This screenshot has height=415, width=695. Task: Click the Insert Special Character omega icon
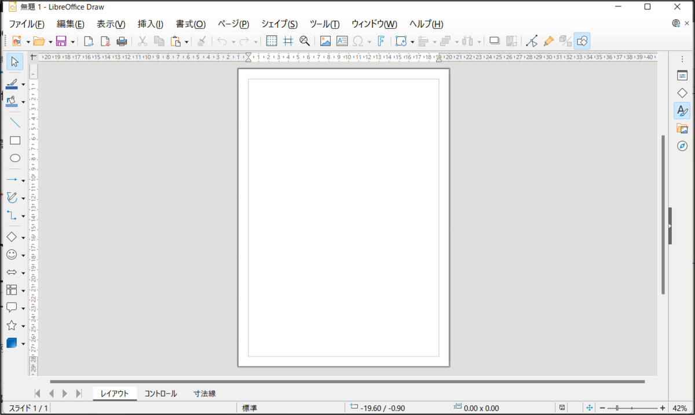[x=358, y=41]
